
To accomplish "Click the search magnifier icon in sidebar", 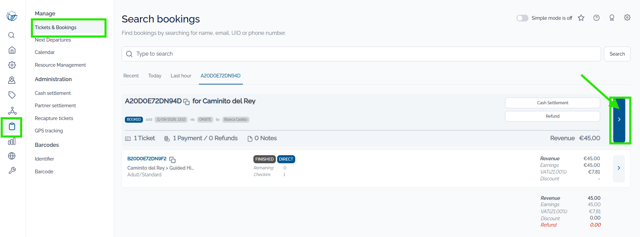I will (x=12, y=35).
